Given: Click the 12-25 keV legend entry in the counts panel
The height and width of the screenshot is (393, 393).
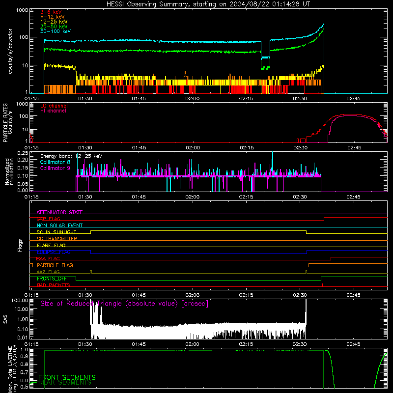Looking at the screenshot, I should point(54,22).
